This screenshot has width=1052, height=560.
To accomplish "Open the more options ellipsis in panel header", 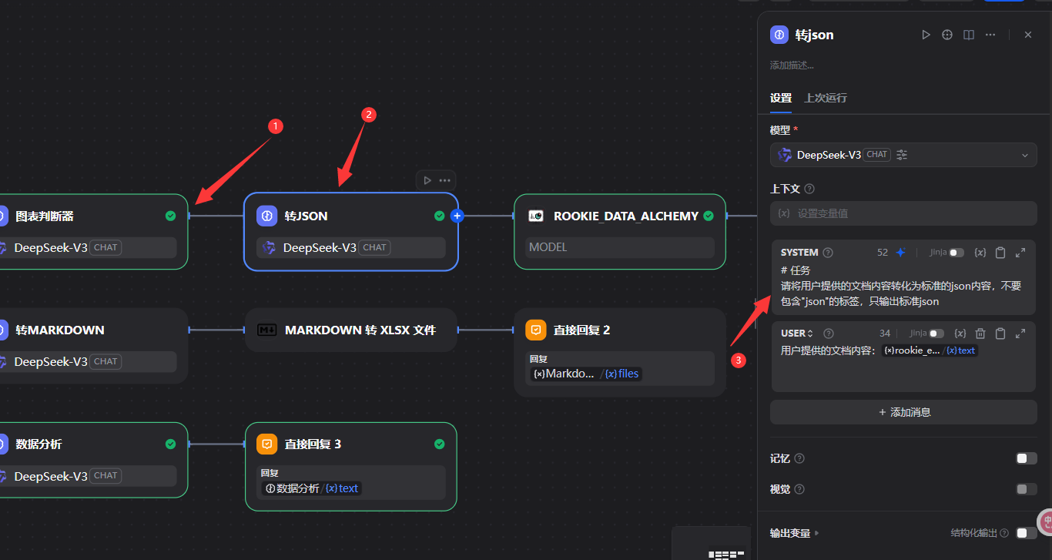I will click(990, 35).
